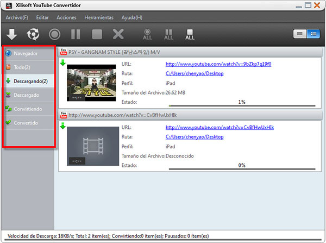
Task: Click the Start ALL toolbar icon
Action: tap(147, 34)
